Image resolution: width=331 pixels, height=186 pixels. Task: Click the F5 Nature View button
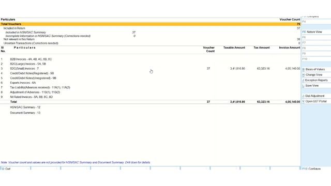316,32
